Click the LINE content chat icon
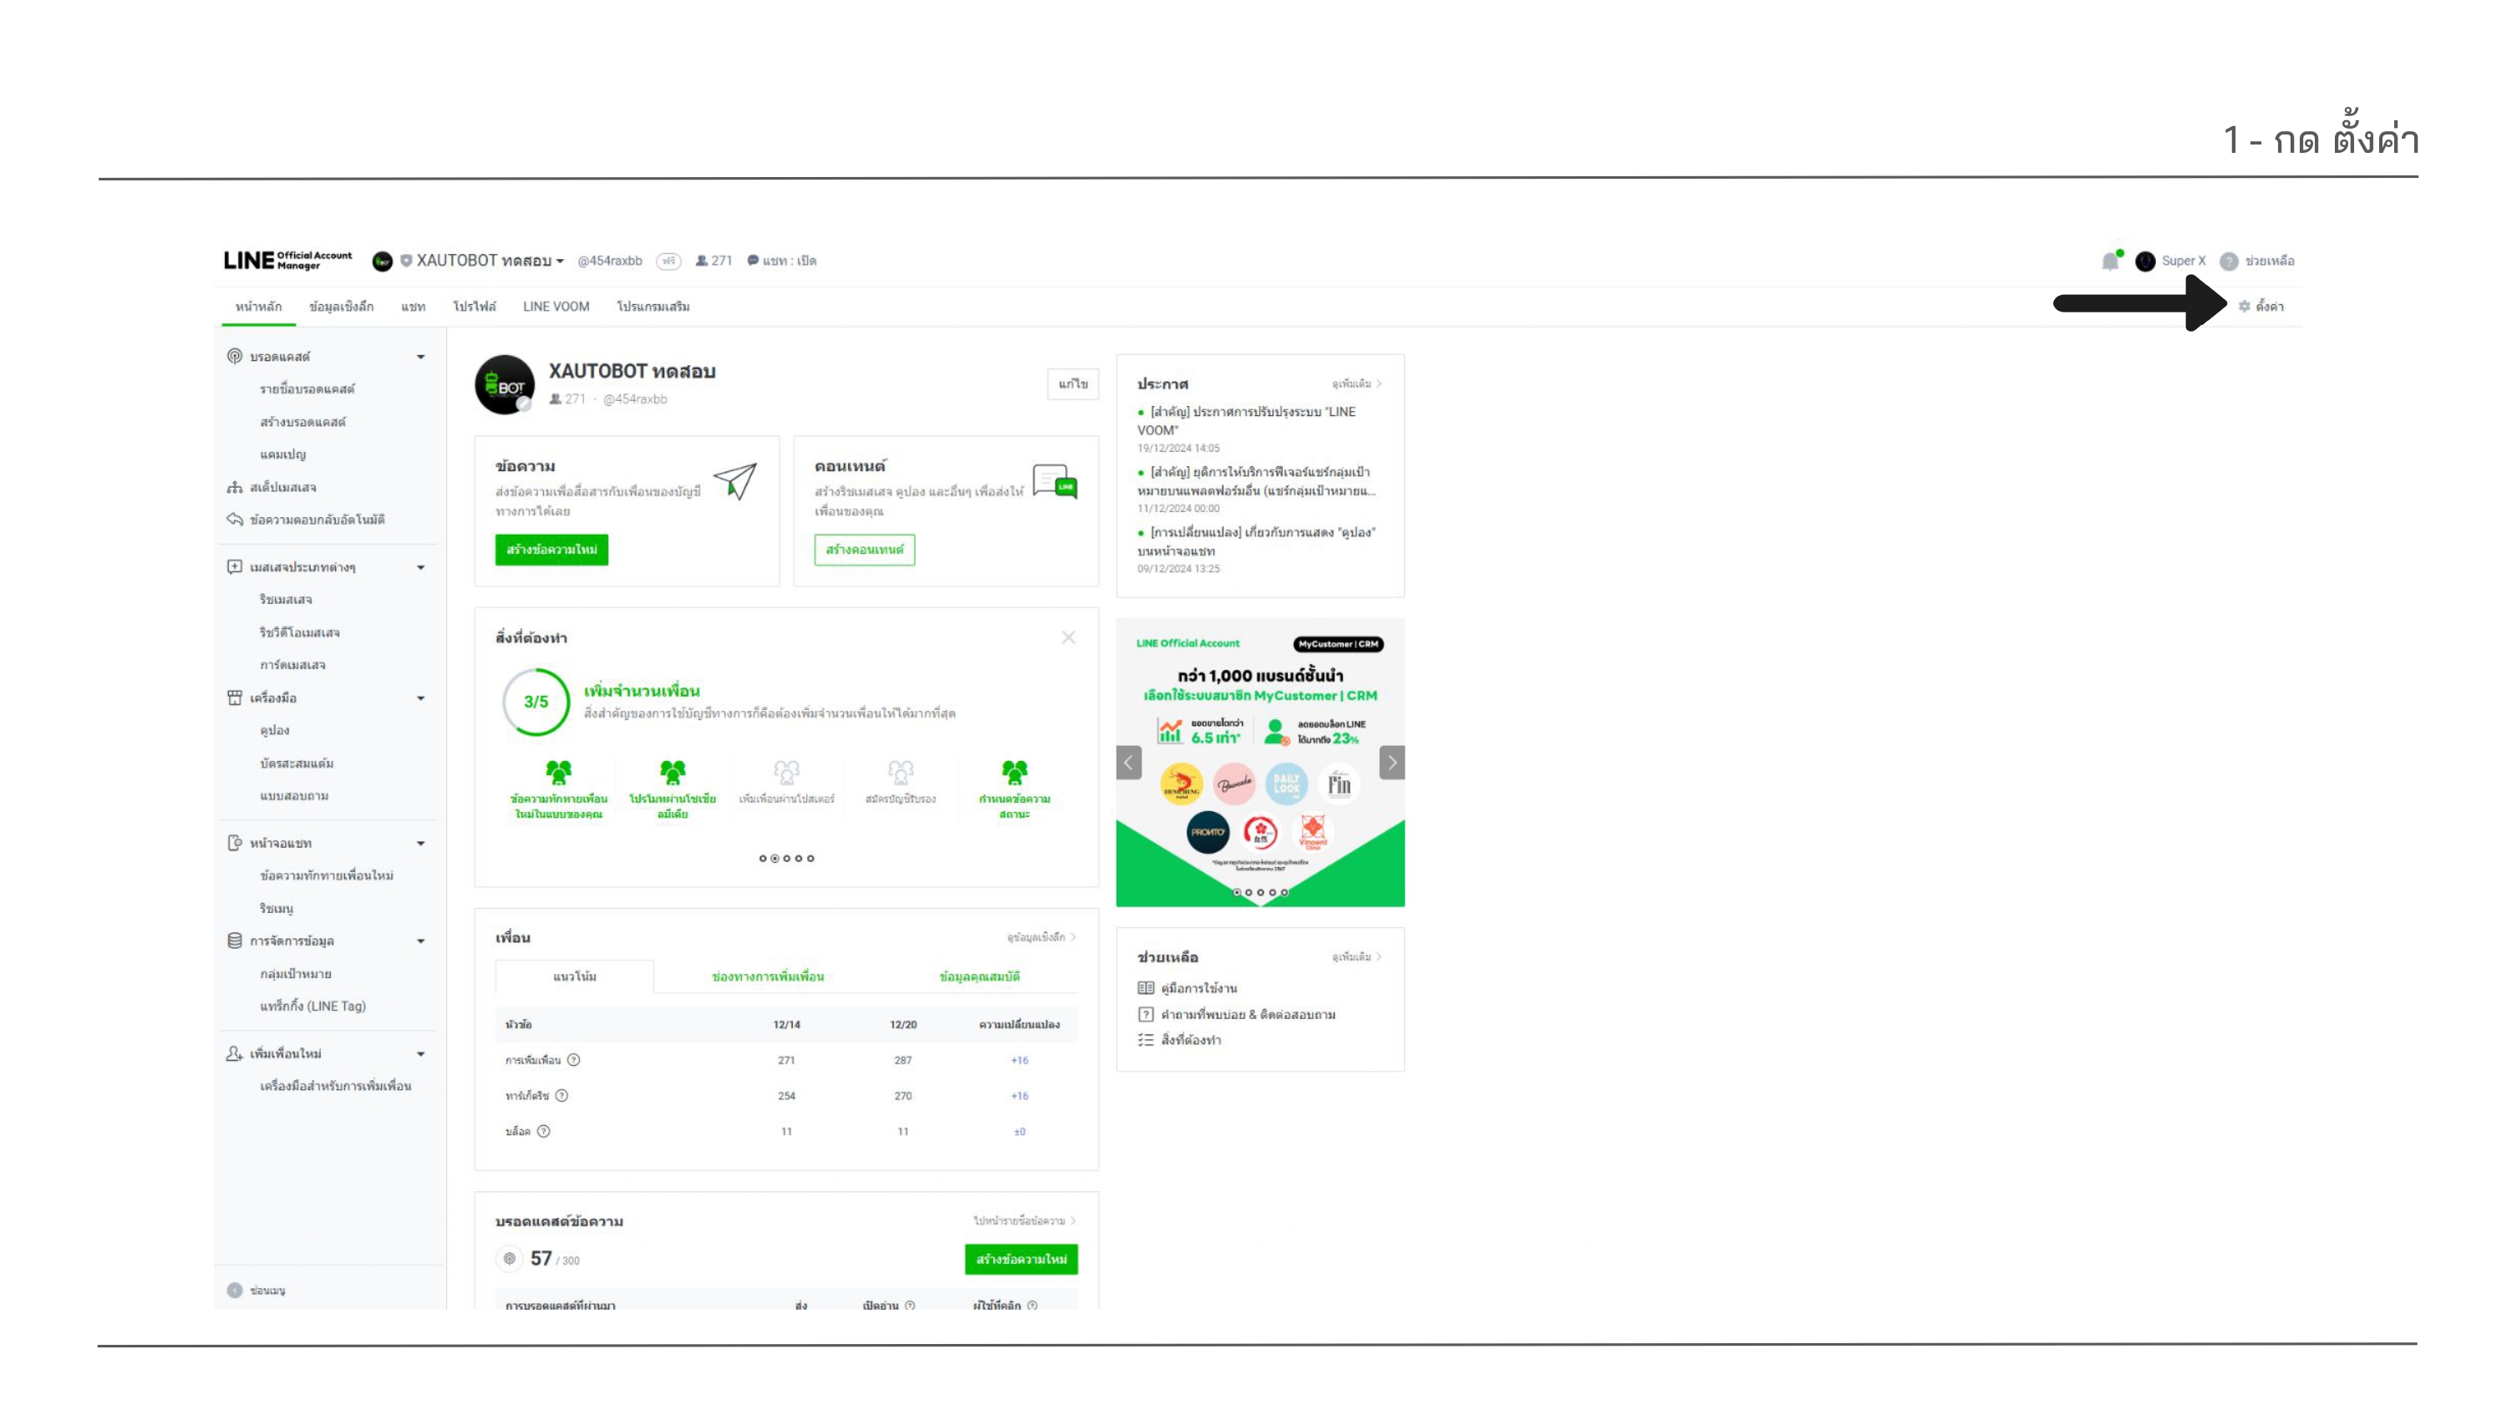The width and height of the screenshot is (2507, 1410). point(1055,480)
